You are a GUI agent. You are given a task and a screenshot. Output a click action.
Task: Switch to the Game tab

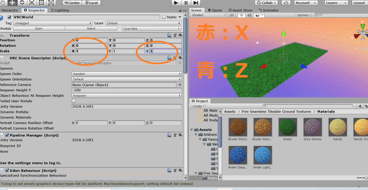click(x=215, y=10)
